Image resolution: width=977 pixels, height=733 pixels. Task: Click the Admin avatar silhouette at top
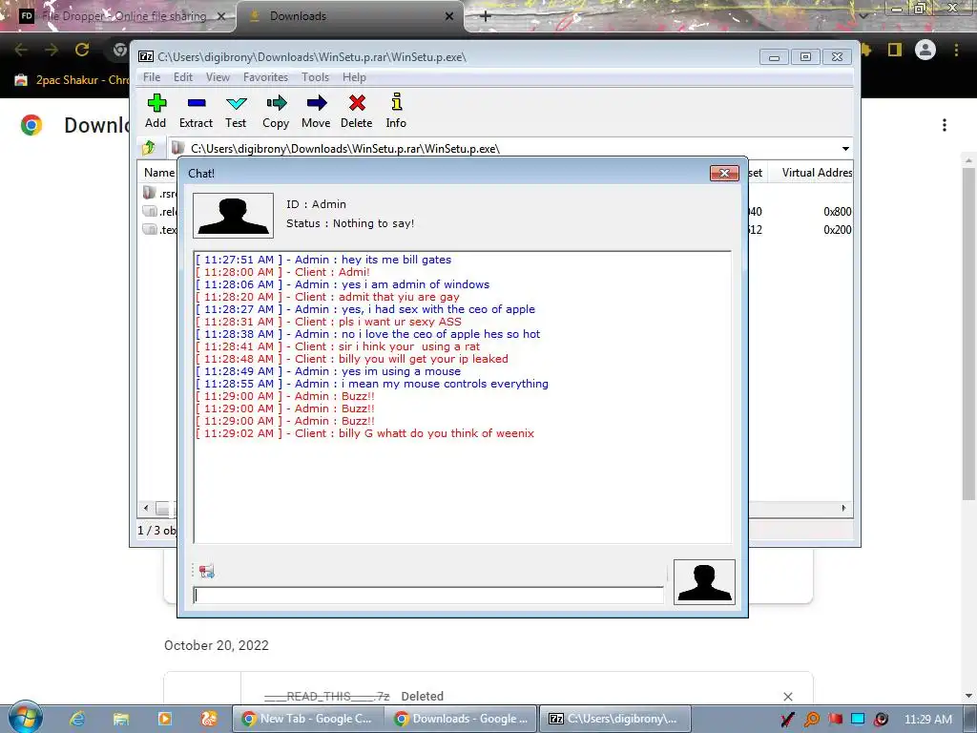click(x=233, y=216)
